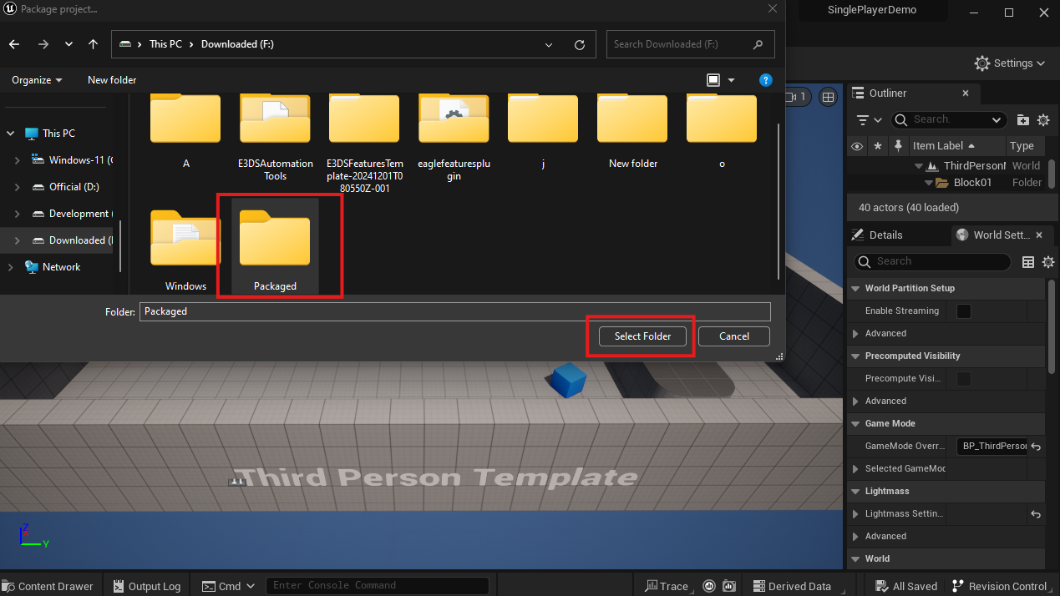Click the New folder button

tap(112, 80)
